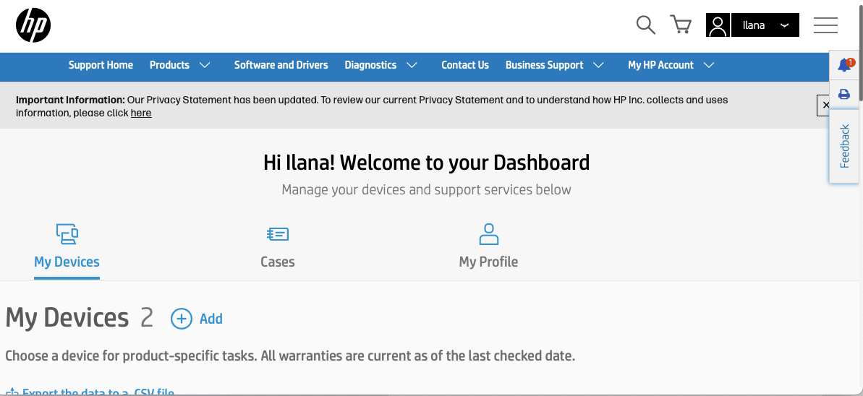Expand the Products menu chevron

click(205, 65)
